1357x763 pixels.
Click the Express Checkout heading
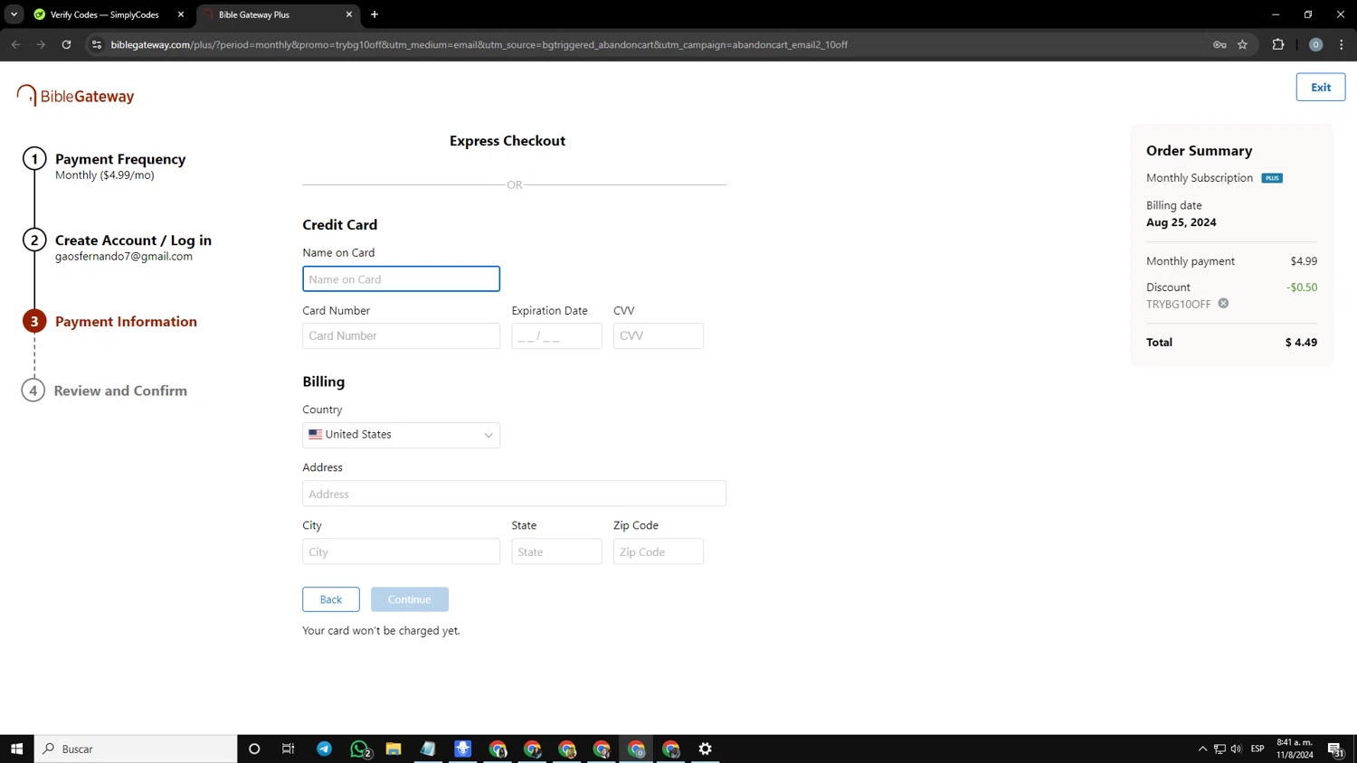(508, 141)
